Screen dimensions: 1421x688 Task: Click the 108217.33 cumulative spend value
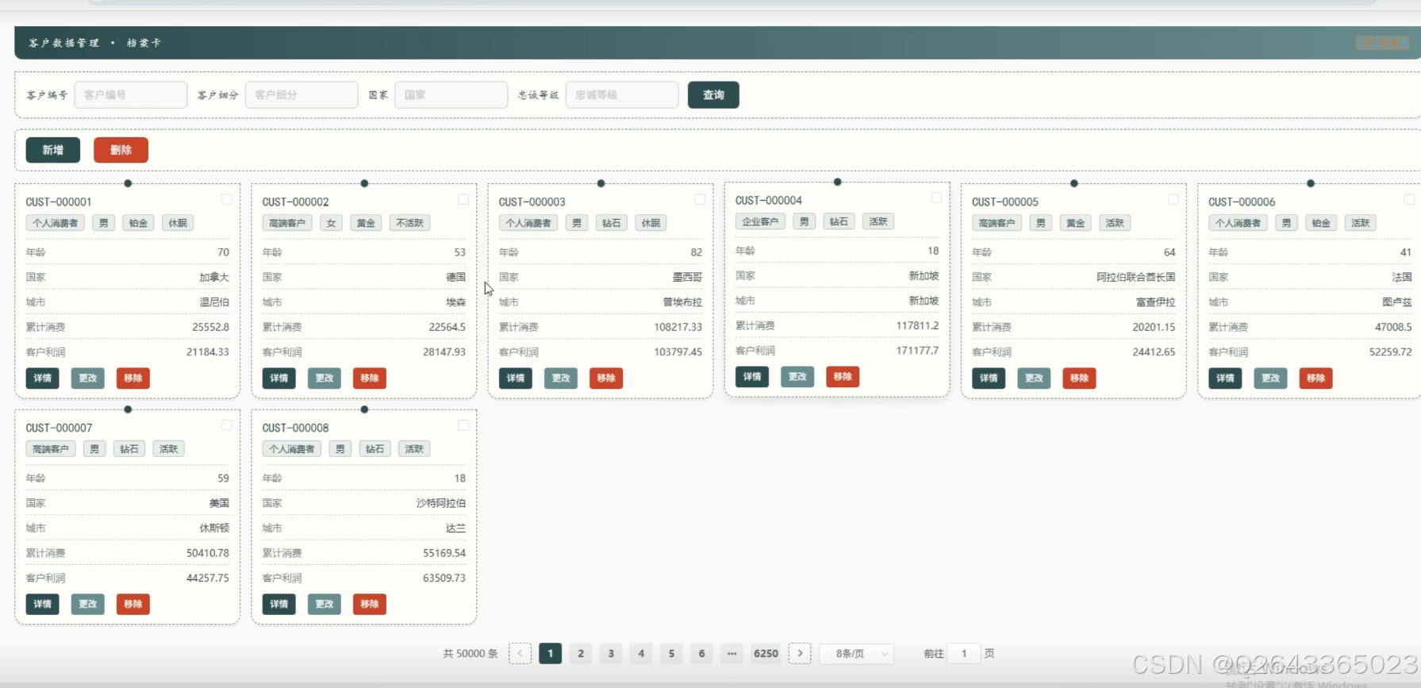point(678,327)
